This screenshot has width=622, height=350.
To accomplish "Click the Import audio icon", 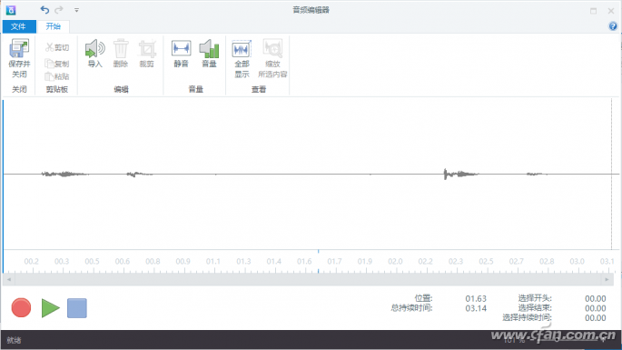I will (94, 48).
